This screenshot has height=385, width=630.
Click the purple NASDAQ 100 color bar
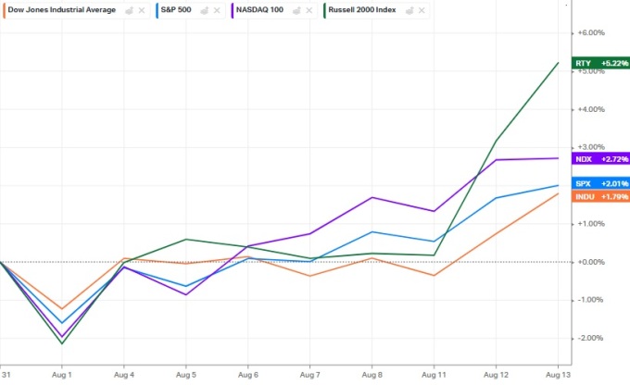(x=233, y=10)
